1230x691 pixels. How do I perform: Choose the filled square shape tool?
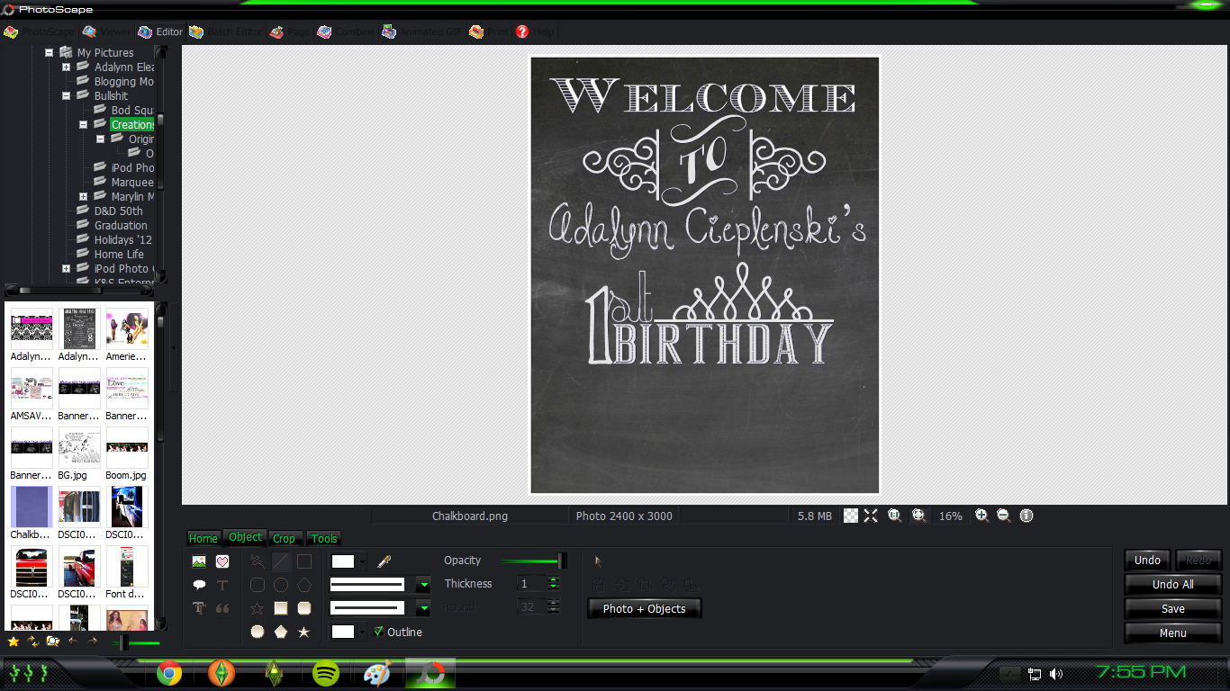pos(281,608)
